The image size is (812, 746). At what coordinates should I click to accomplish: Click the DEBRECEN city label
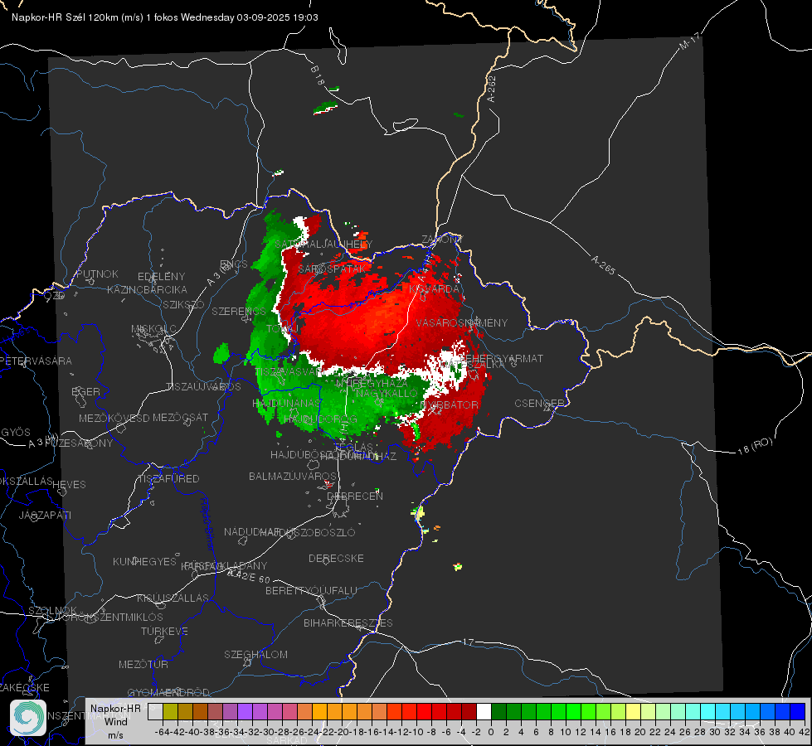355,496
